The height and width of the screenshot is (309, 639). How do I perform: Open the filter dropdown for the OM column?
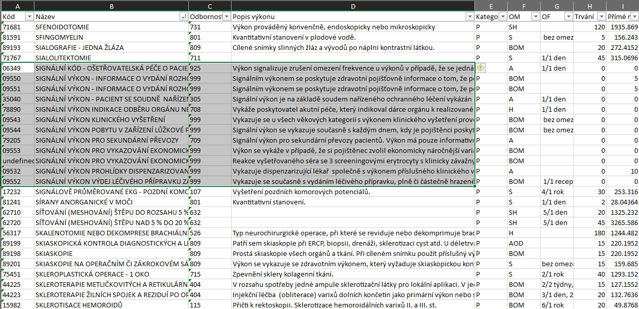click(x=535, y=16)
